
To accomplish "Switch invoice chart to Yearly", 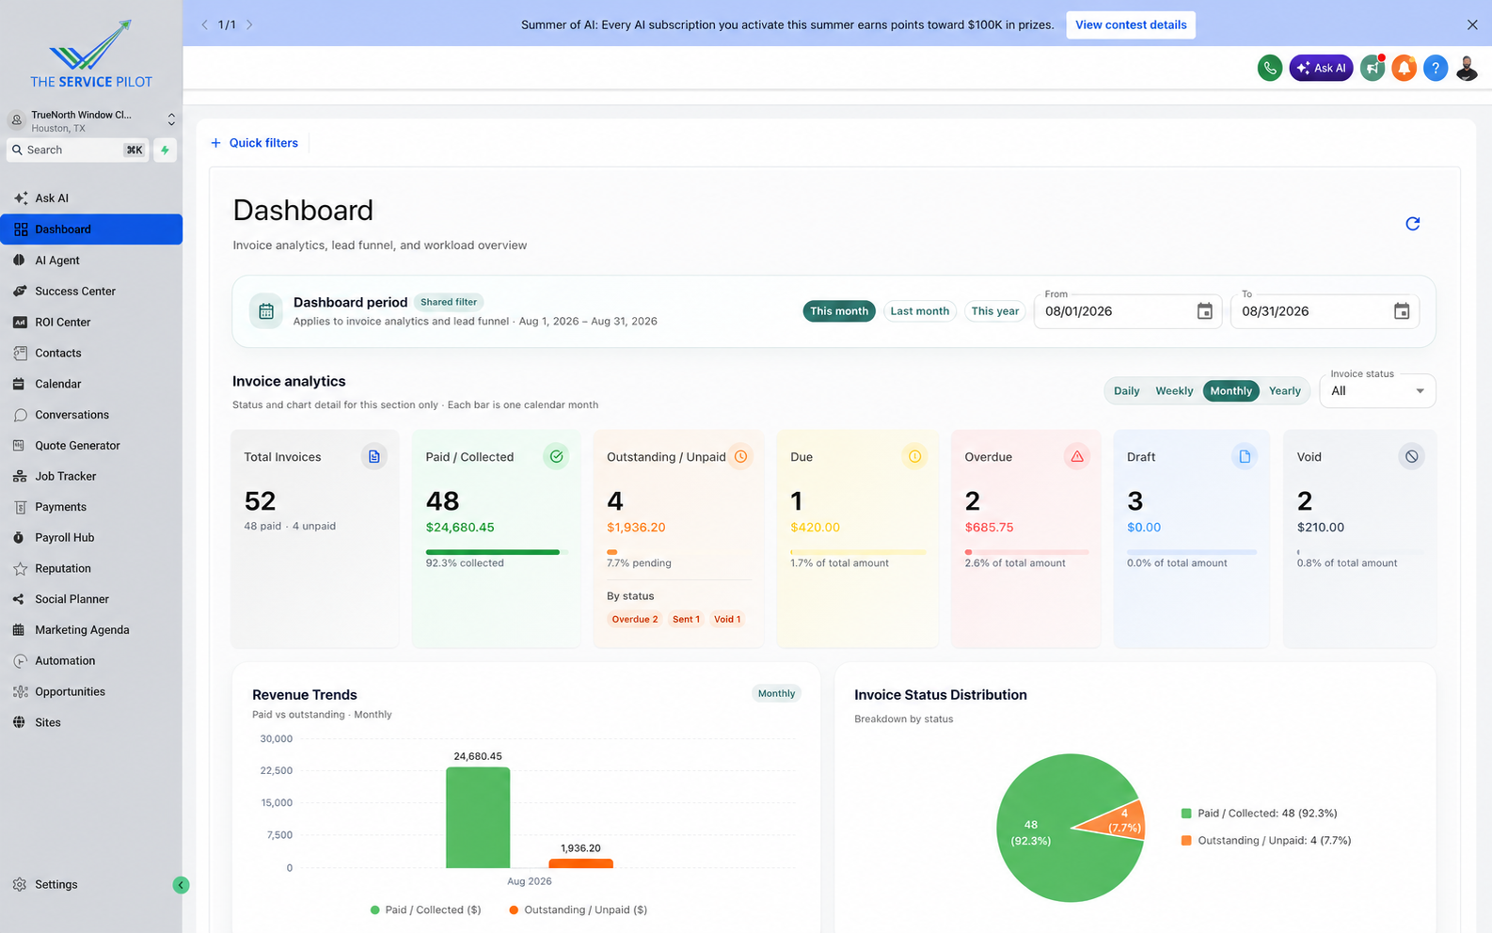I will point(1284,391).
